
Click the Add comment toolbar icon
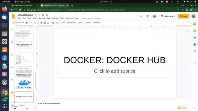[63, 23]
